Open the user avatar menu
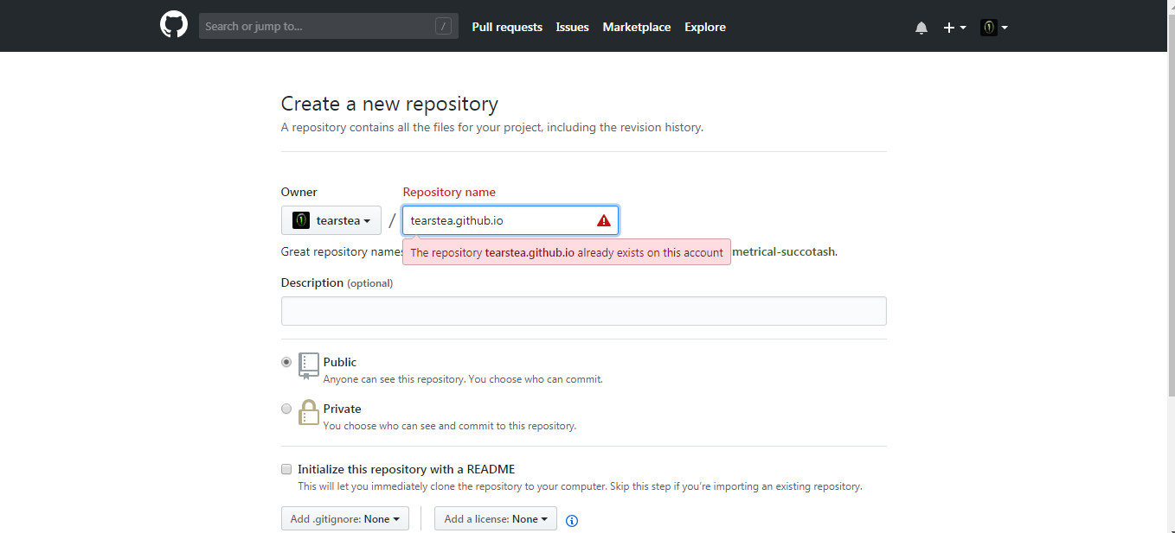 994,28
